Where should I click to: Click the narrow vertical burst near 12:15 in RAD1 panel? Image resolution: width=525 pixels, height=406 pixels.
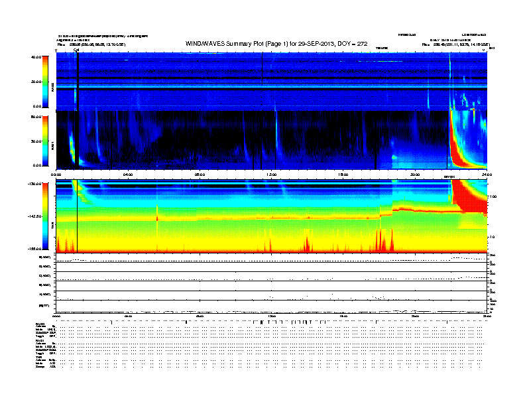pyautogui.click(x=276, y=134)
